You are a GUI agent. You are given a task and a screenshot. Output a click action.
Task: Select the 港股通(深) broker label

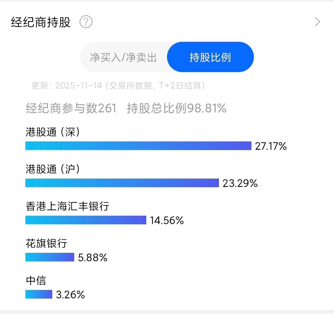click(x=53, y=132)
